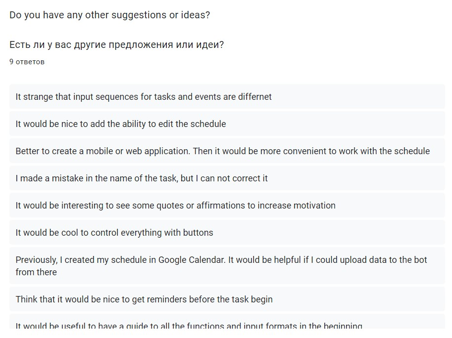The image size is (452, 338).
Task: Click the wrapped text "from there" on the second line
Action: [36, 272]
